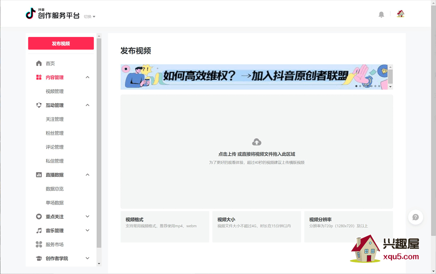Expand the 重点关注 section chevron
Screen dimensions: 436x274
[88, 217]
